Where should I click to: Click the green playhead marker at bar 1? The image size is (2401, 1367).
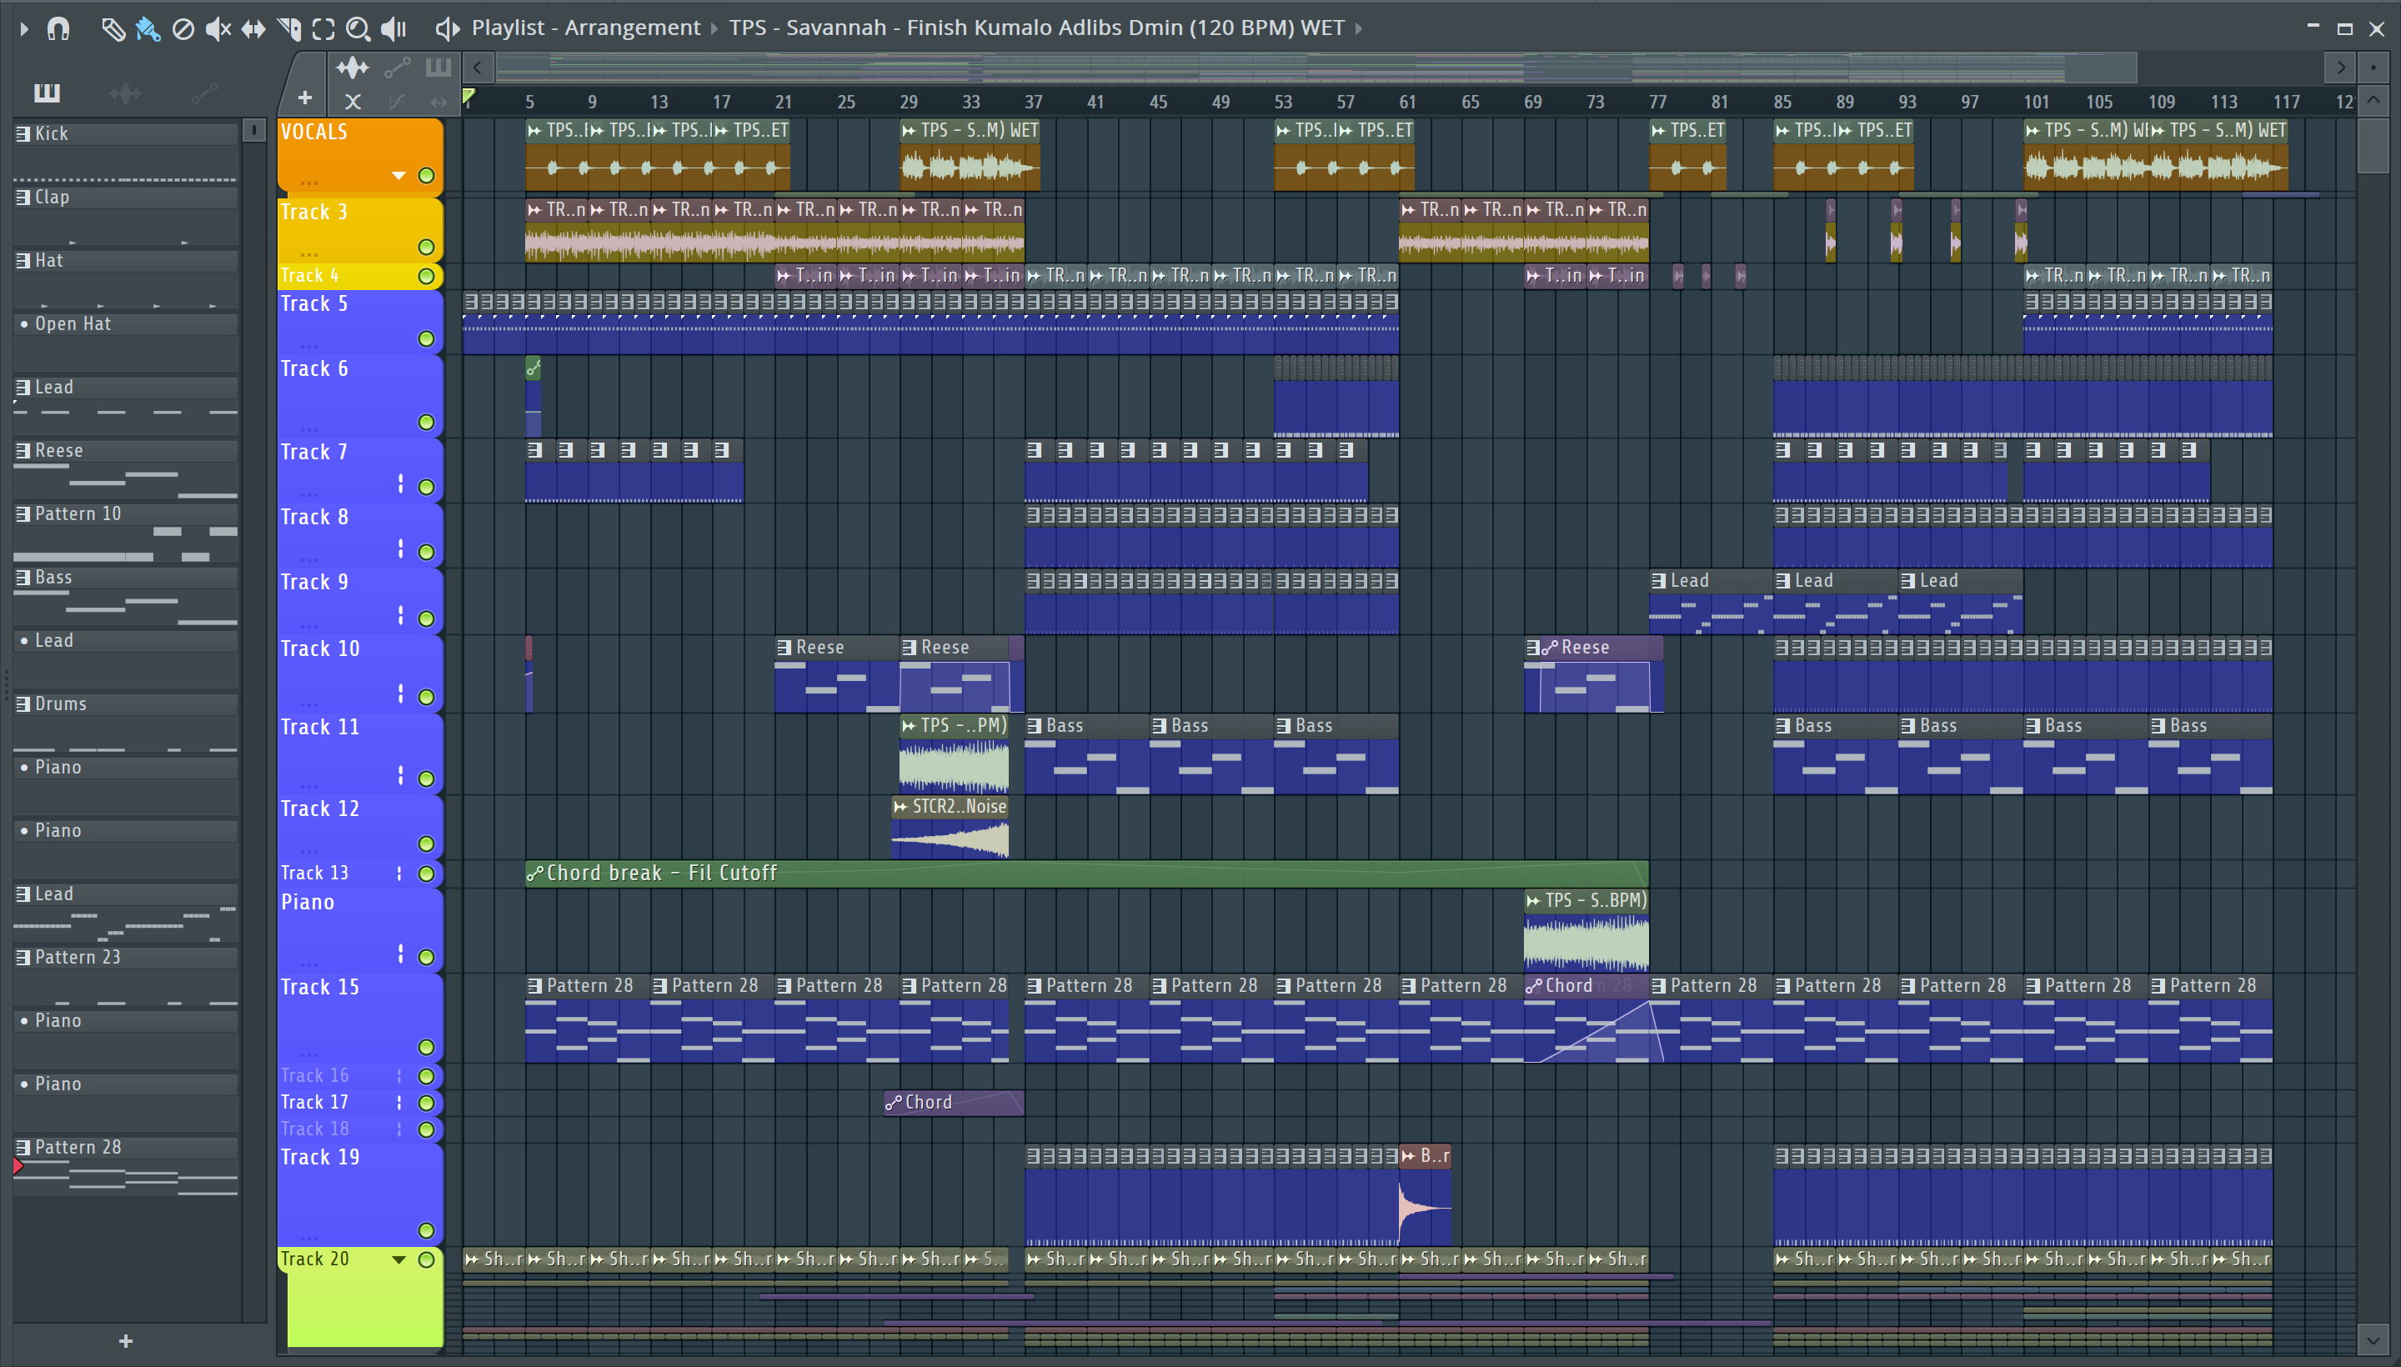pyautogui.click(x=469, y=96)
